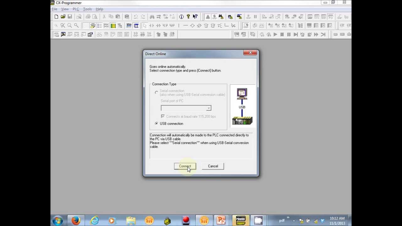The height and width of the screenshot is (226, 402).
Task: Click the Save disk icon in toolbar
Action: point(70,17)
